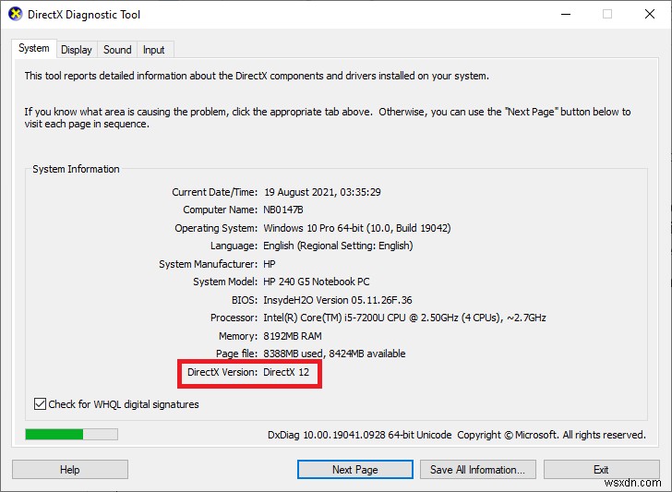Switch to the System tab
672x492 pixels.
[x=34, y=48]
